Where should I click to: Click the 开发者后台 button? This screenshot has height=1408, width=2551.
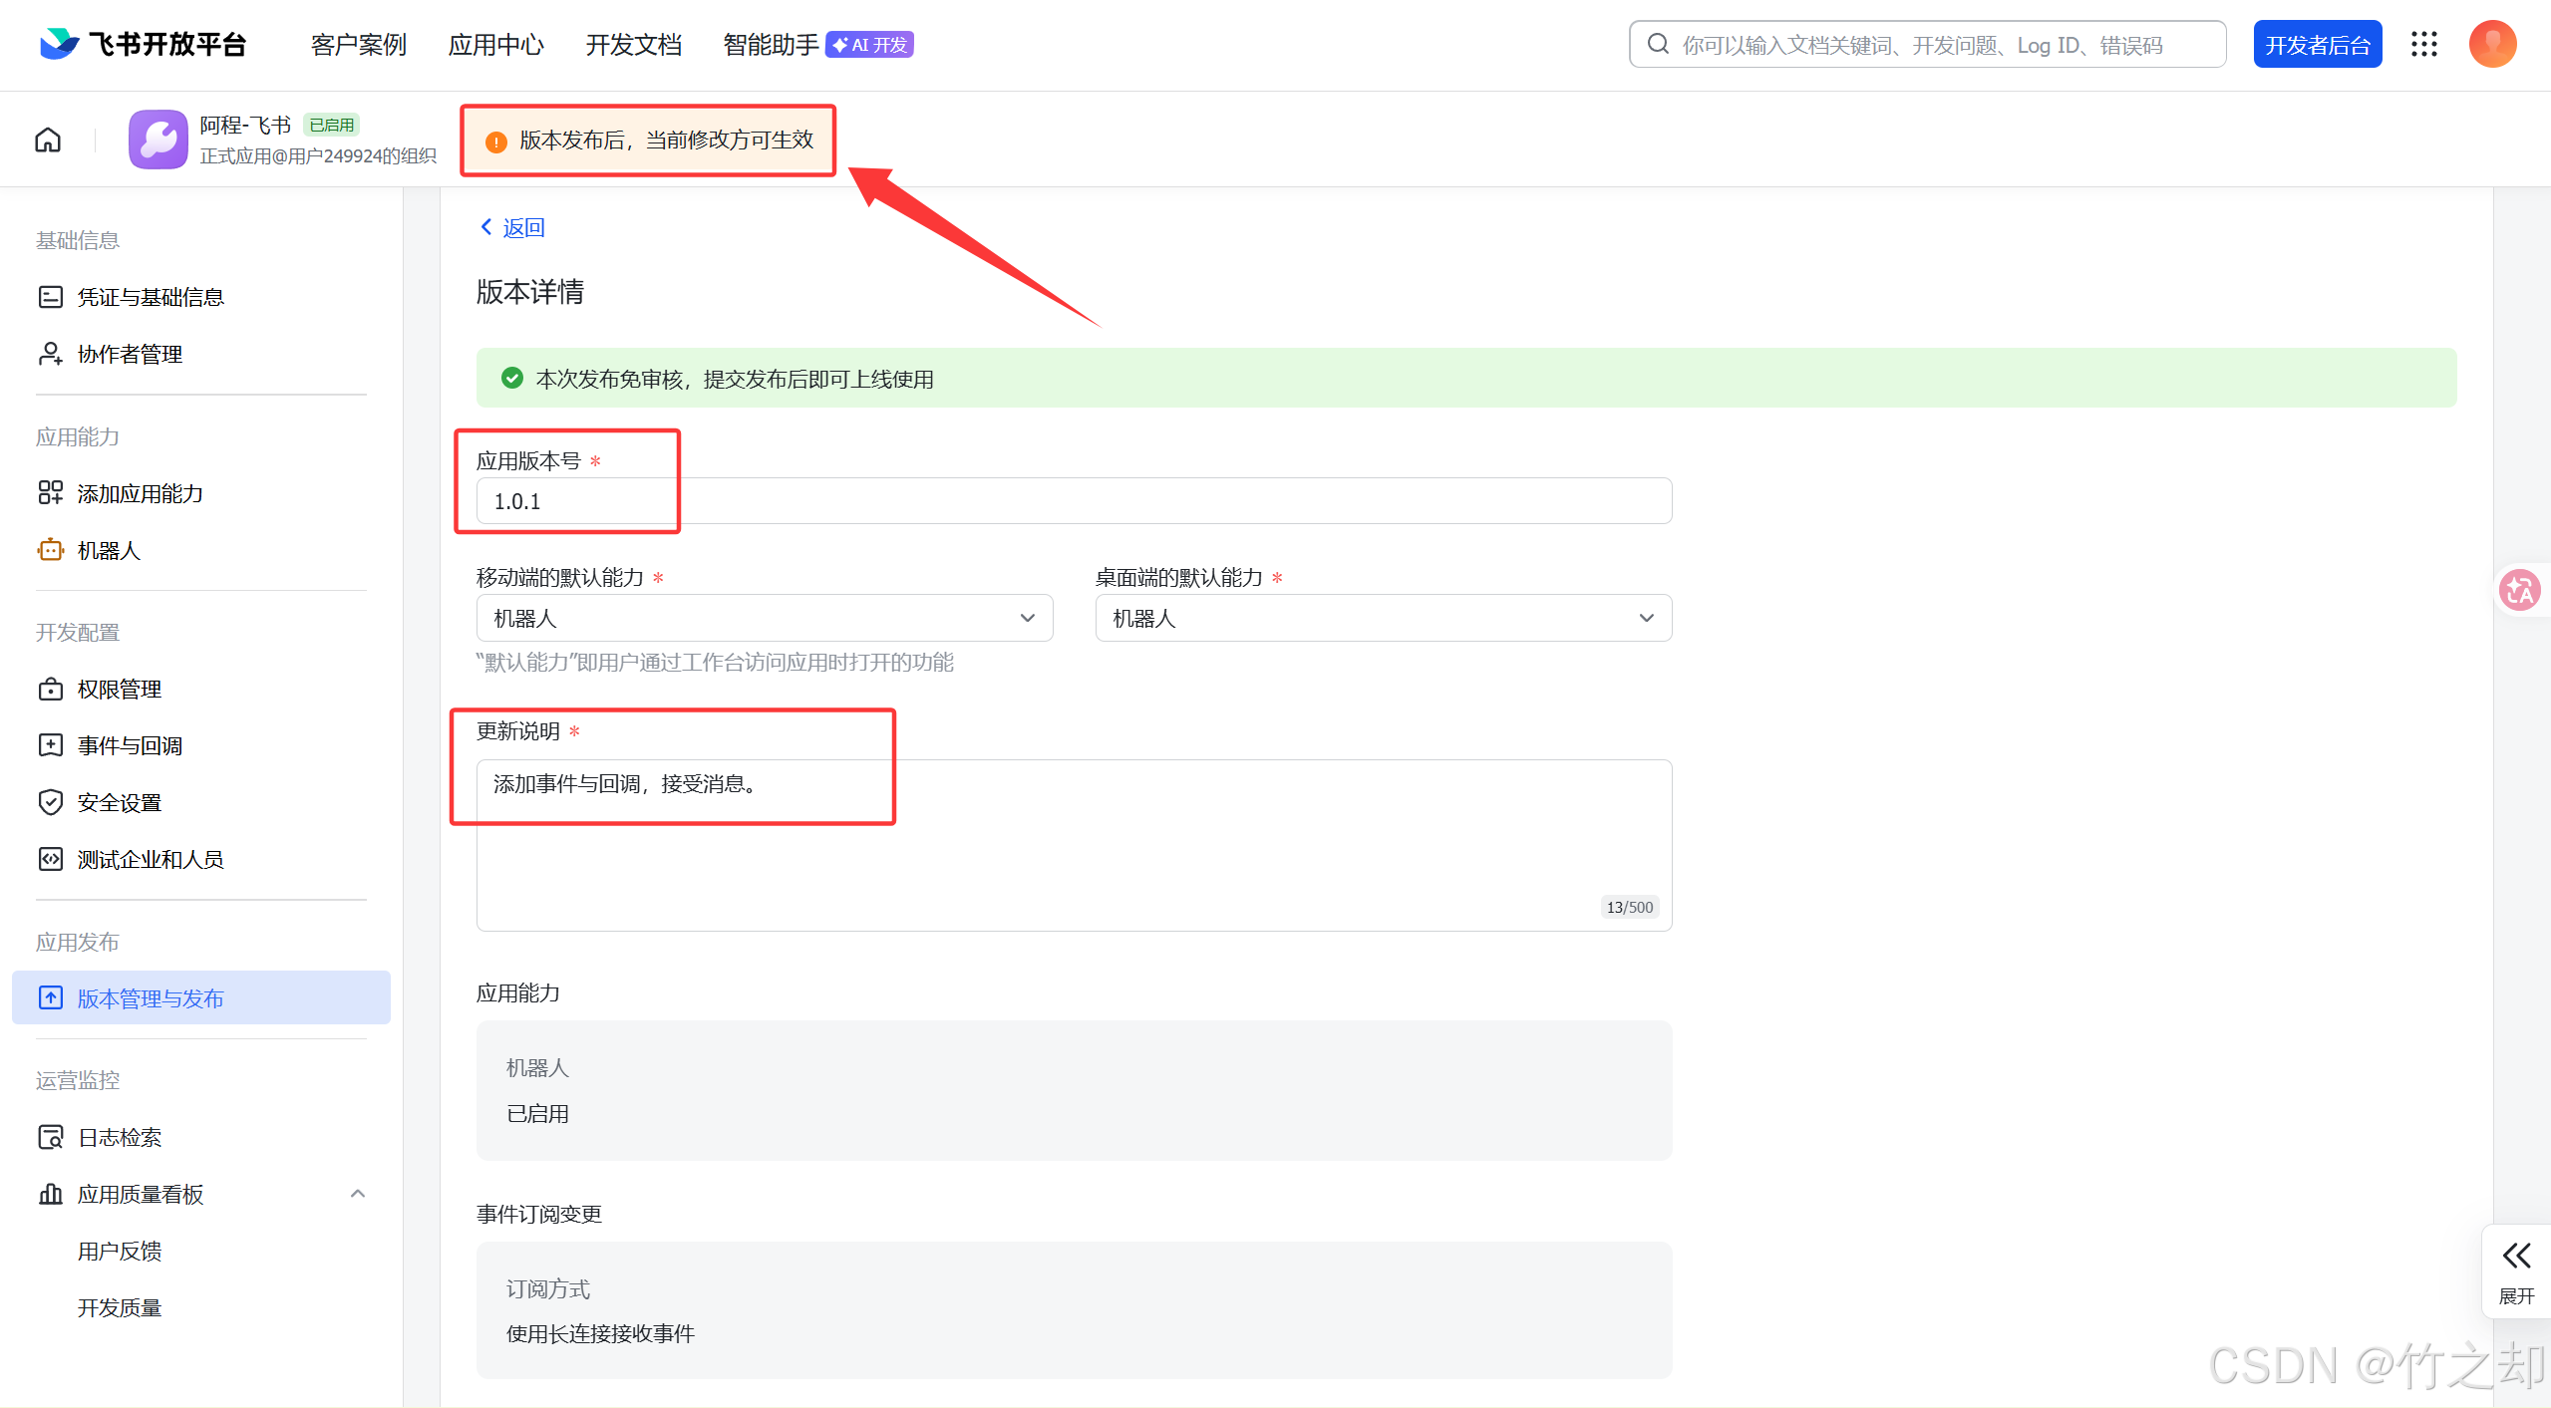(2317, 45)
